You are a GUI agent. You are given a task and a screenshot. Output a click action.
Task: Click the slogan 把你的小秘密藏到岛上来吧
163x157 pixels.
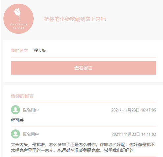pos(75,19)
